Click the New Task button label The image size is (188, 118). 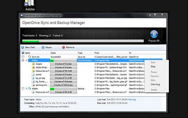[30, 47]
